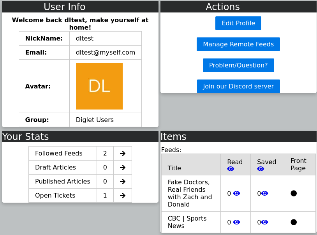Click the eye icon in Read column header
The image size is (317, 235).
pos(231,169)
